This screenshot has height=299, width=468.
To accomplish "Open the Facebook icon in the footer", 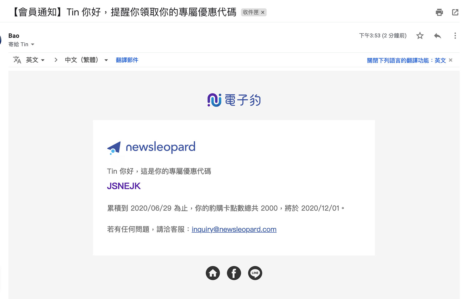I will (234, 273).
